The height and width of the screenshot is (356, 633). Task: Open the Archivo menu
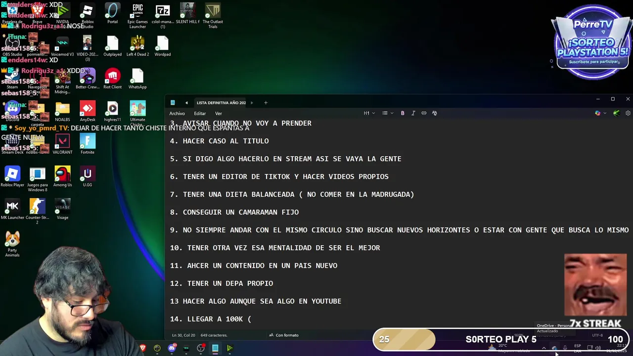(x=177, y=113)
